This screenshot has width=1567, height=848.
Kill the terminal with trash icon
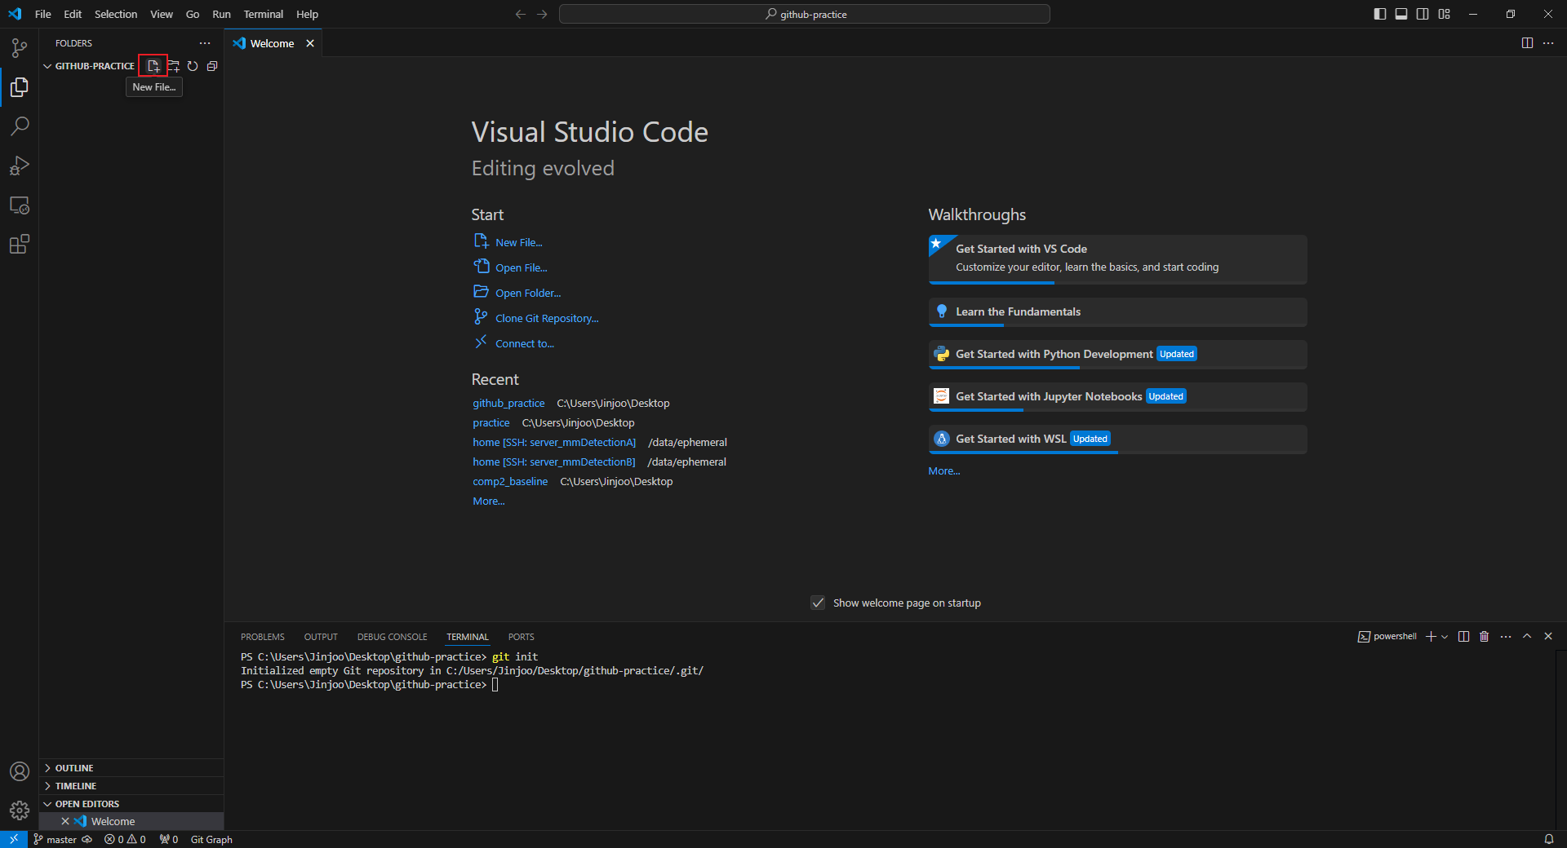click(x=1485, y=636)
